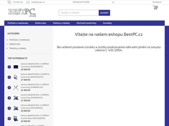This screenshot has width=169, height=126.
Task: Open Počítače a notebooky nav menu
Action: tap(18, 23)
